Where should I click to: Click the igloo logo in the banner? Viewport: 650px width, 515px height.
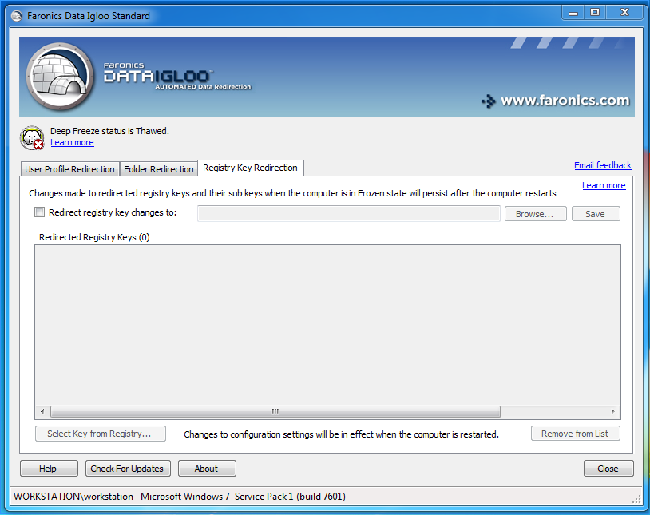(61, 77)
